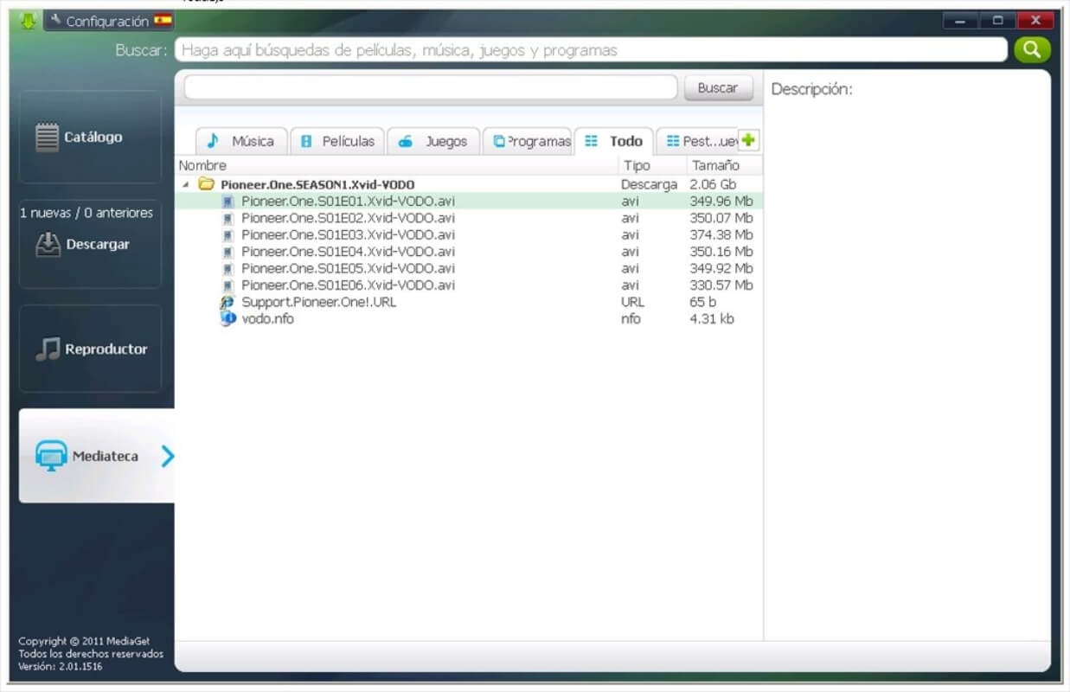Select the Support.Pioneer.One!.URL file

coord(468,302)
